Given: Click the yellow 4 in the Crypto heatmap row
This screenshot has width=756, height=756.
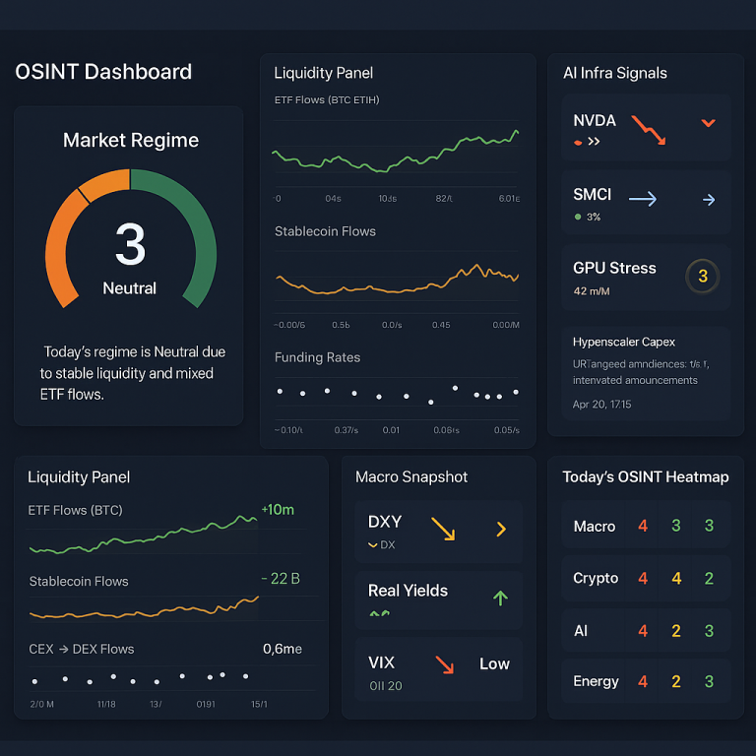Looking at the screenshot, I should tap(676, 578).
